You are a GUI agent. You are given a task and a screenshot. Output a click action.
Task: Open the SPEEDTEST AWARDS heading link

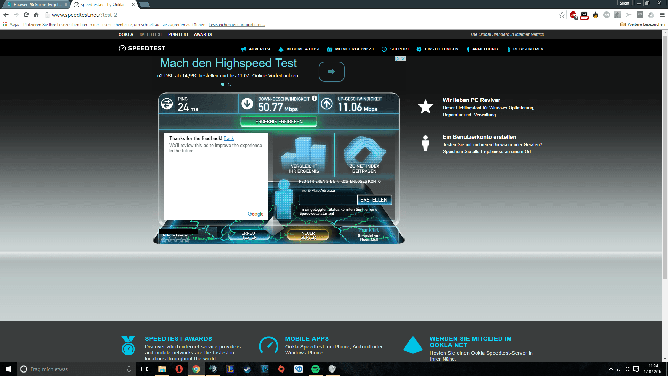pos(178,339)
